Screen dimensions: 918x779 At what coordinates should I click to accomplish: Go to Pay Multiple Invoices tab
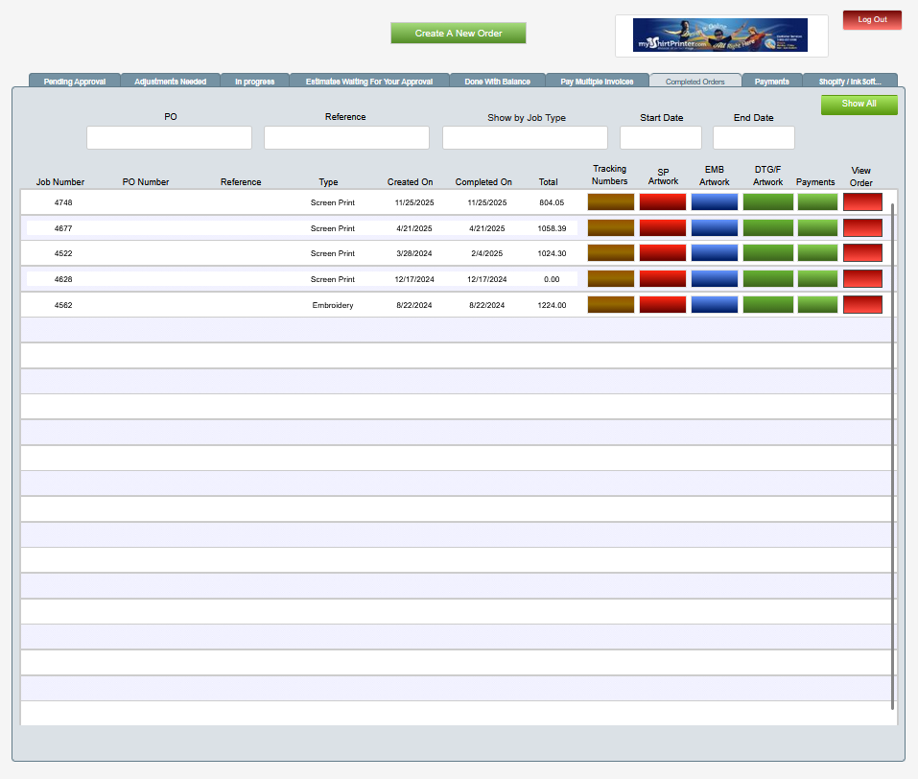coord(597,81)
